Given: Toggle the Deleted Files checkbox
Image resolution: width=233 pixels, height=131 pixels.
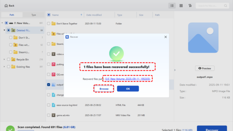Looking at the screenshot, I should pos(8,30).
